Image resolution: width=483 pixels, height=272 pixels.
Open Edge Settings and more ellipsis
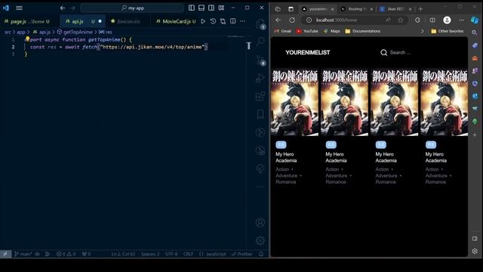click(461, 20)
